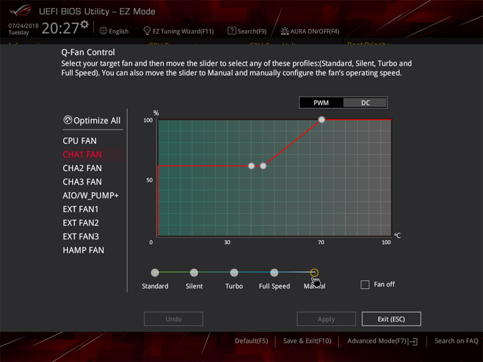Click the Undo button
The width and height of the screenshot is (483, 362).
pyautogui.click(x=174, y=319)
